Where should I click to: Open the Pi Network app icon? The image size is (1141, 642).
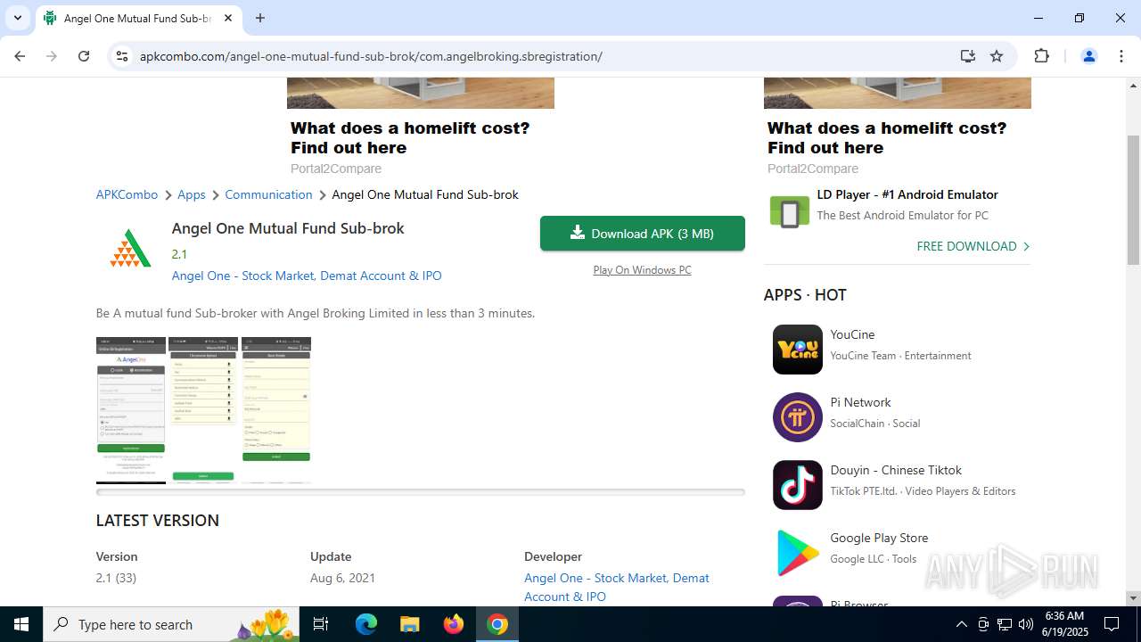tap(797, 417)
